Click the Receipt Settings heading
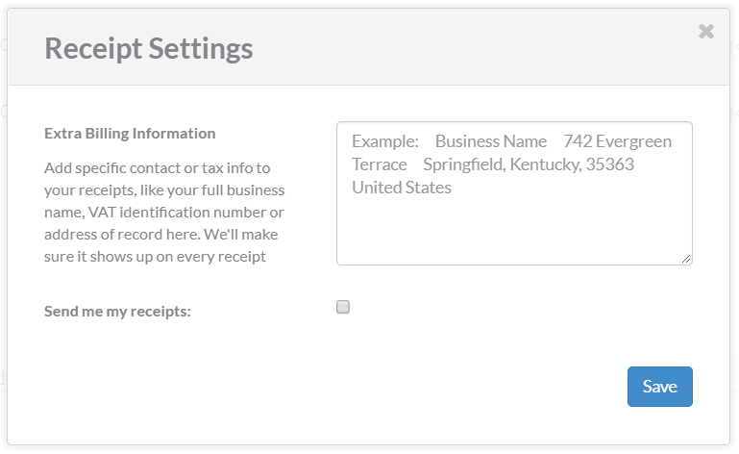The height and width of the screenshot is (454, 739). pyautogui.click(x=149, y=48)
